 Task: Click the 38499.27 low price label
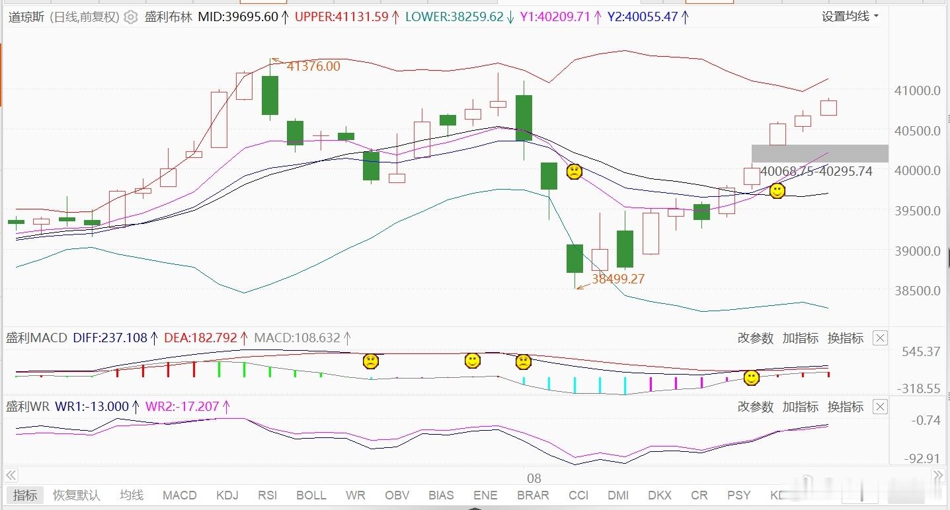coord(617,279)
